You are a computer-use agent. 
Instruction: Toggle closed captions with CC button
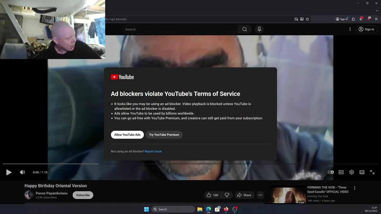341,172
